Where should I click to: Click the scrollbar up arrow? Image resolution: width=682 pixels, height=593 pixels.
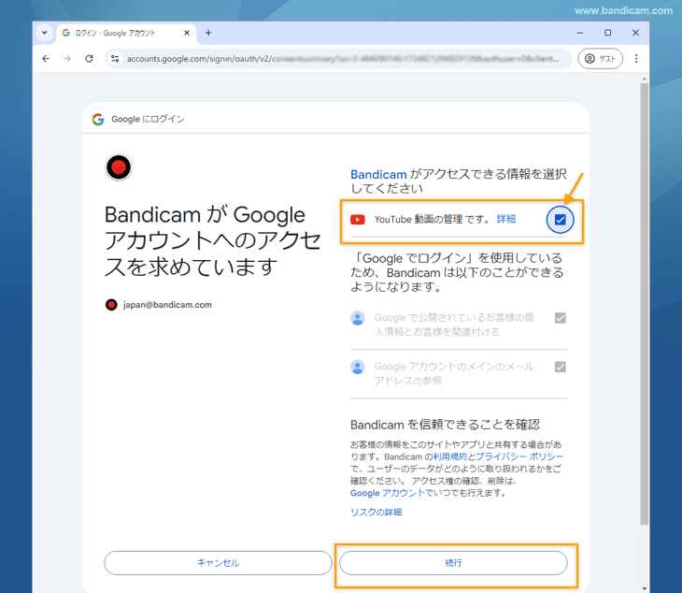pyautogui.click(x=644, y=79)
